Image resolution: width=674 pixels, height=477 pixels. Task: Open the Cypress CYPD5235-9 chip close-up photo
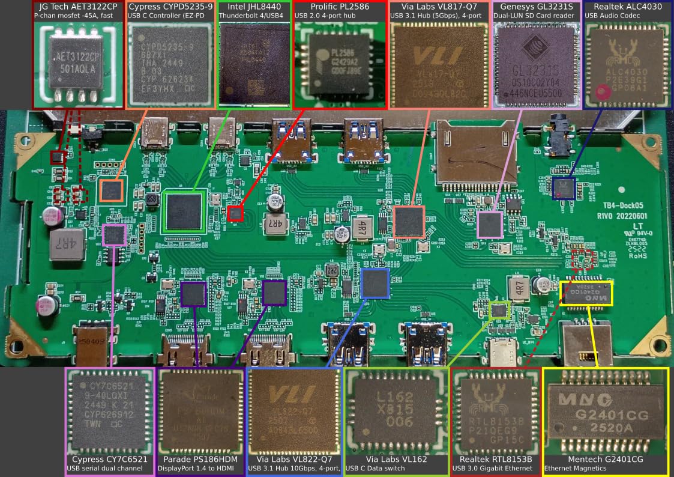click(170, 63)
